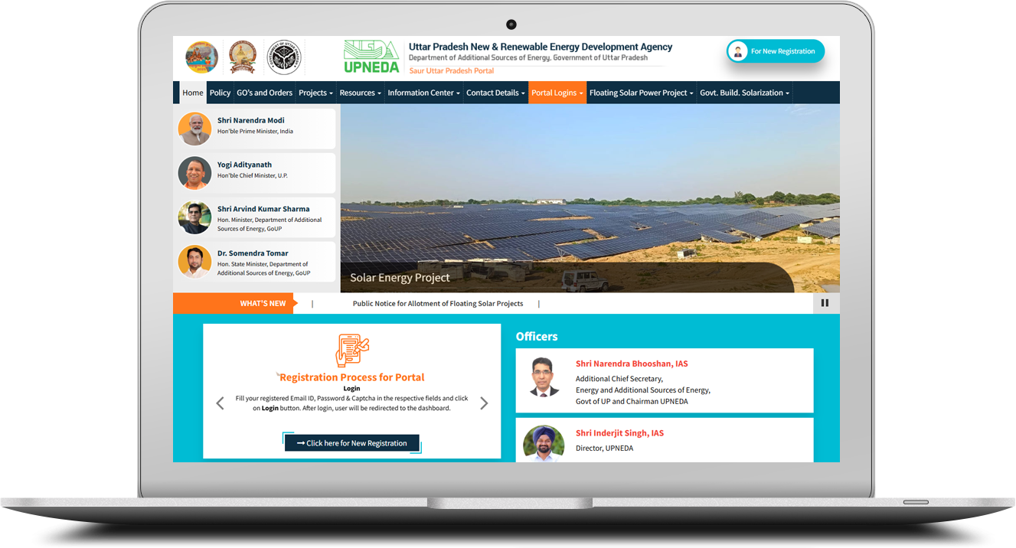Viewport: 1016px width, 548px height.
Task: Open Public Notice for Floating Solar Projects
Action: (x=438, y=304)
